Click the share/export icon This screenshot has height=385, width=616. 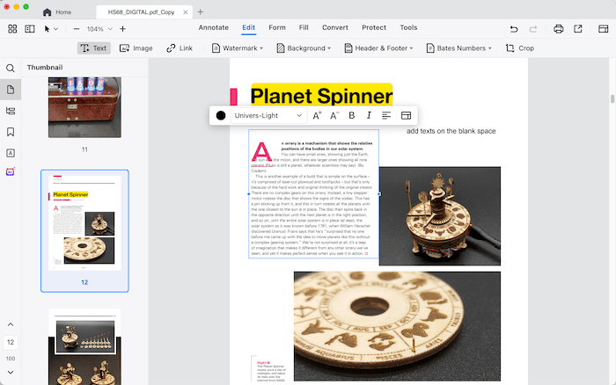pyautogui.click(x=578, y=29)
